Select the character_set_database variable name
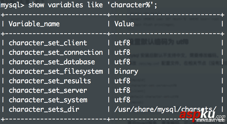 pos(52,62)
